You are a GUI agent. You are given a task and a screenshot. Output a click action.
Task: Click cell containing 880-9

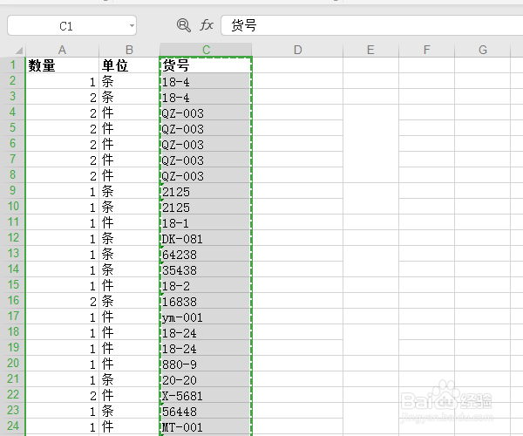(206, 364)
